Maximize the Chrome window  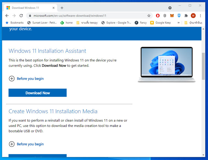click(190, 6)
